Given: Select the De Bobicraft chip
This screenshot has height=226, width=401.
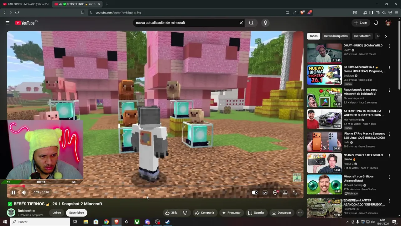Looking at the screenshot, I should pyautogui.click(x=362, y=36).
